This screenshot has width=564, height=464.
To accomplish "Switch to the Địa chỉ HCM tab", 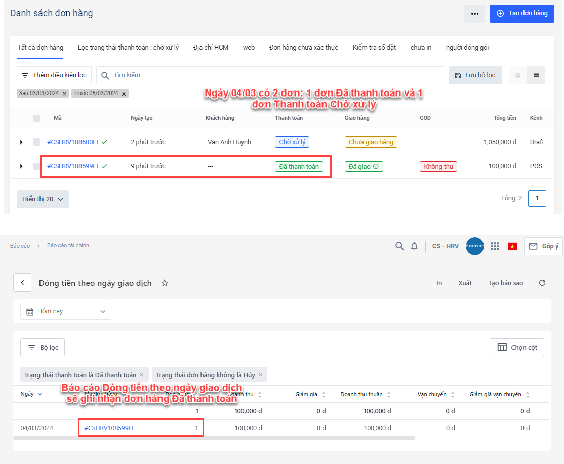I will (x=211, y=48).
